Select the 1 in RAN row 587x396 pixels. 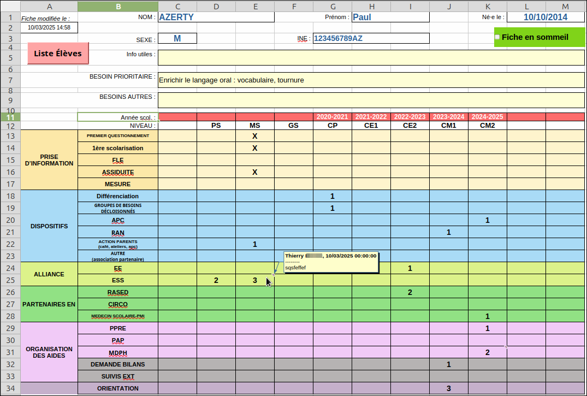[448, 232]
